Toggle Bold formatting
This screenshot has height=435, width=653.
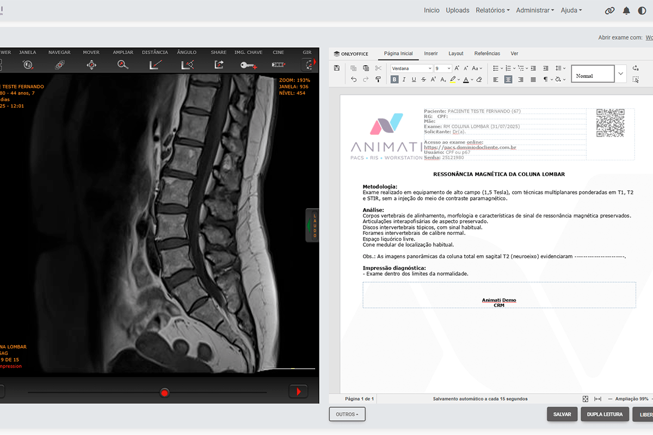pyautogui.click(x=395, y=79)
